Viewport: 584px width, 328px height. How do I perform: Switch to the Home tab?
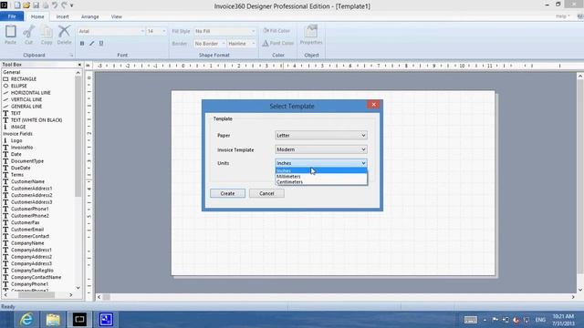[37, 16]
